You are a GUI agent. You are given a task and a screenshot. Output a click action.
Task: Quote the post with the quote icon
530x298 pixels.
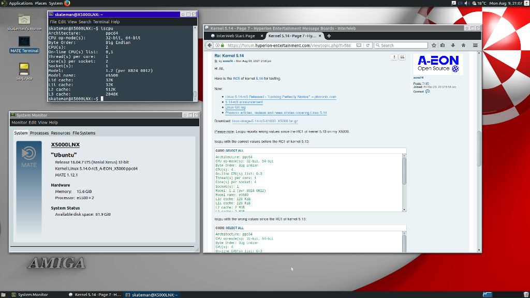pos(402,57)
